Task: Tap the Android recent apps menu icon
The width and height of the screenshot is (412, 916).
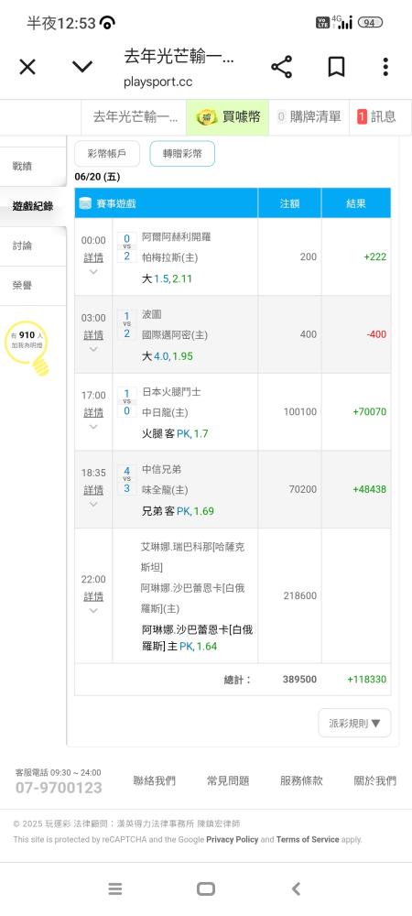Action: click(115, 889)
